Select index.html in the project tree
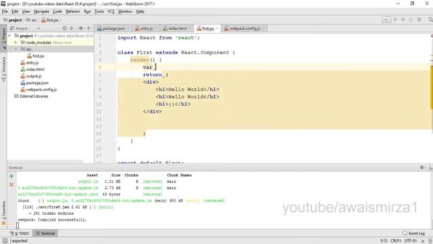The height and width of the screenshot is (244, 433). pos(32,69)
